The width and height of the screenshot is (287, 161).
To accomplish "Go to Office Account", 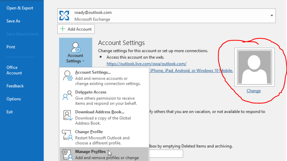I will [14, 70].
